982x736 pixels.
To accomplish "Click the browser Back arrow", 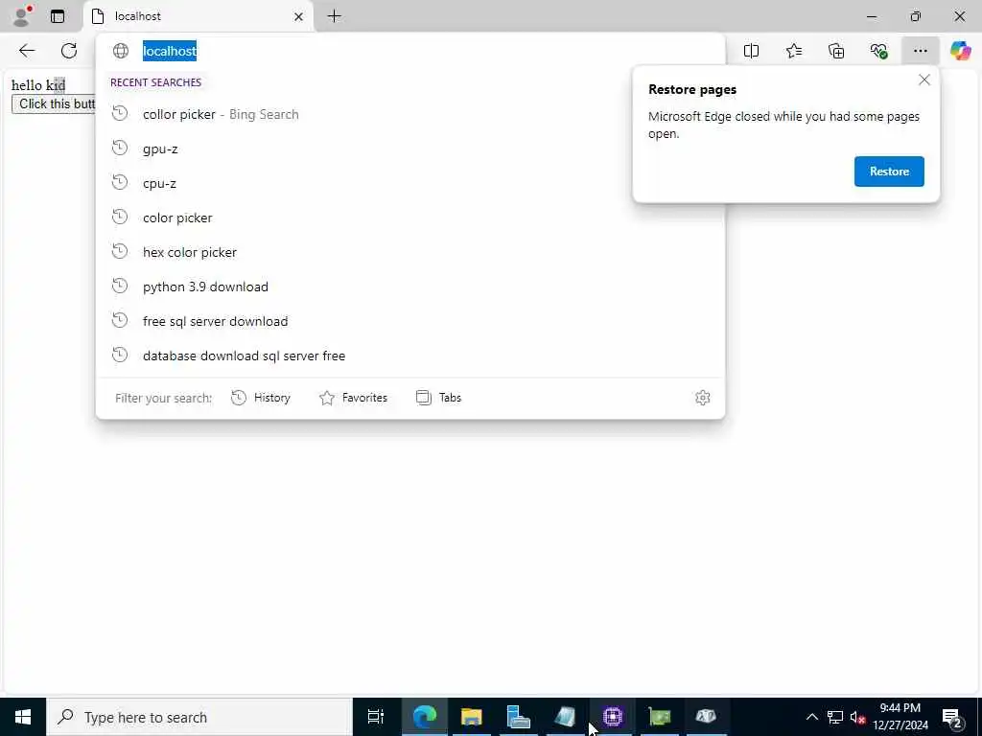I will point(26,51).
